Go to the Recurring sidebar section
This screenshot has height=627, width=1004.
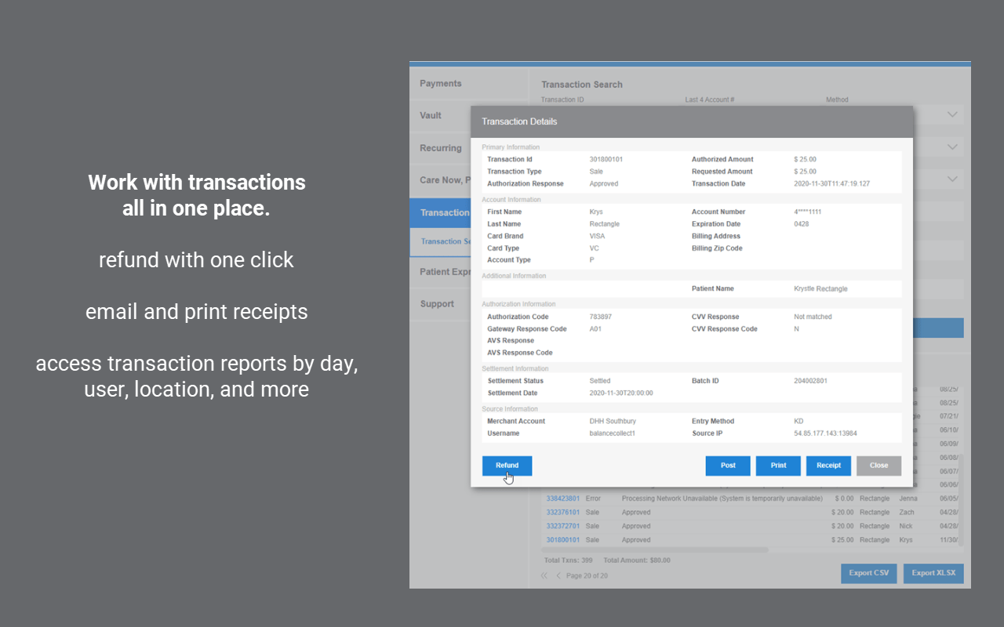click(x=440, y=148)
